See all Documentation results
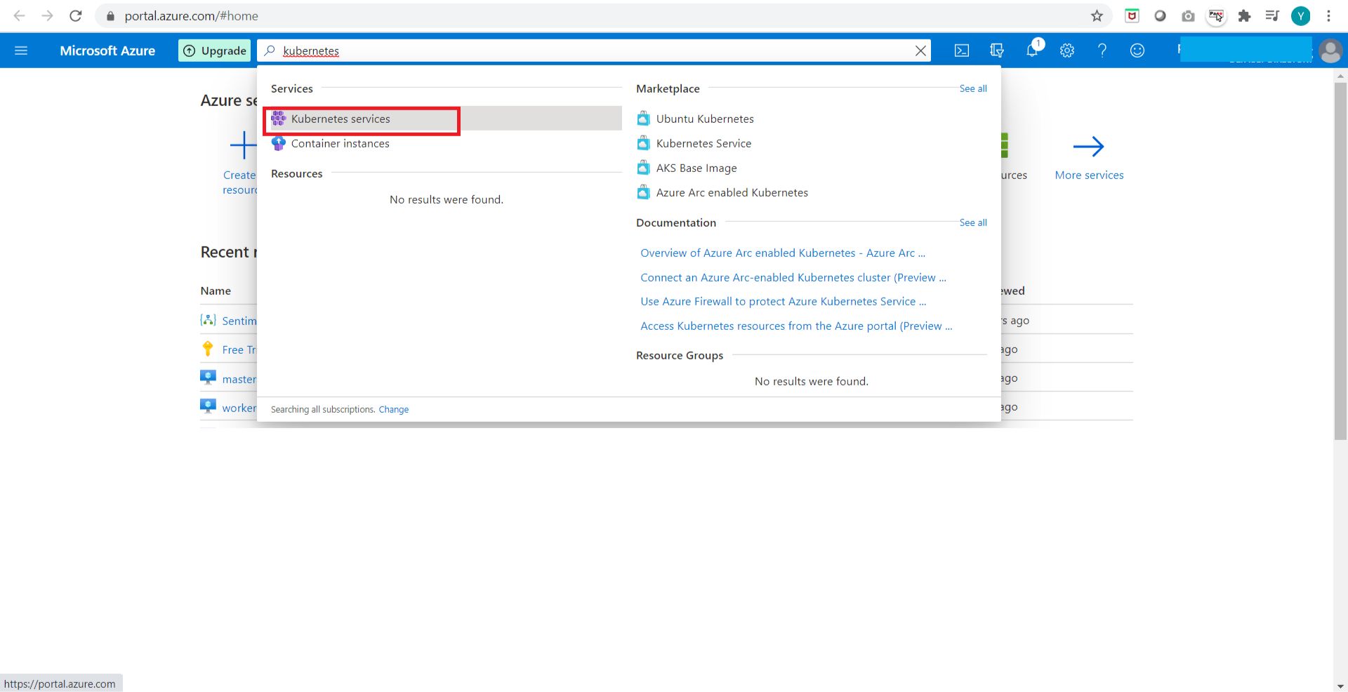 coord(973,222)
